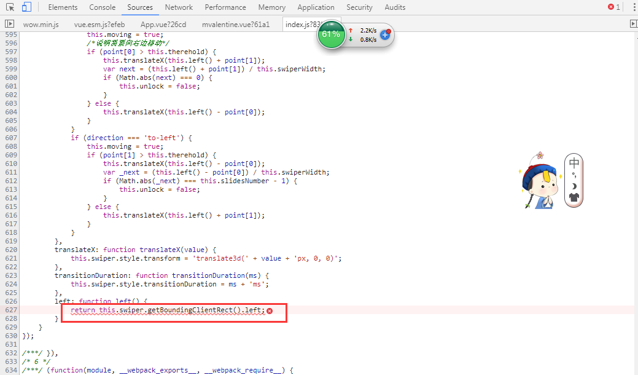
Task: Open the Security tab
Action: (x=359, y=7)
